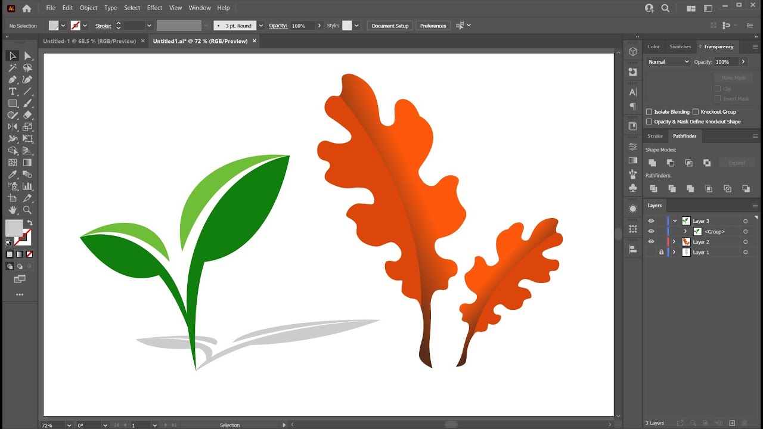Select the Eraser tool

click(27, 115)
